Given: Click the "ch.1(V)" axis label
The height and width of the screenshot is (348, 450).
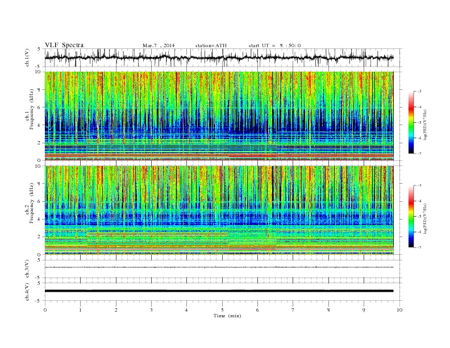Looking at the screenshot, I should [27, 57].
